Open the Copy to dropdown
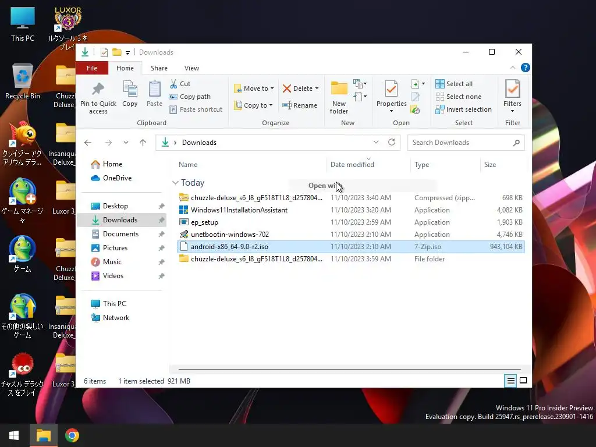This screenshot has height=447, width=596. pos(254,105)
